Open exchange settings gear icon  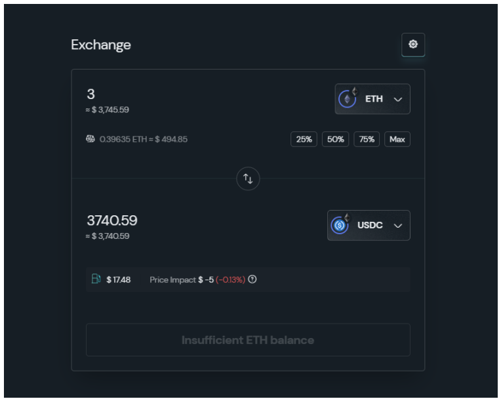click(413, 45)
